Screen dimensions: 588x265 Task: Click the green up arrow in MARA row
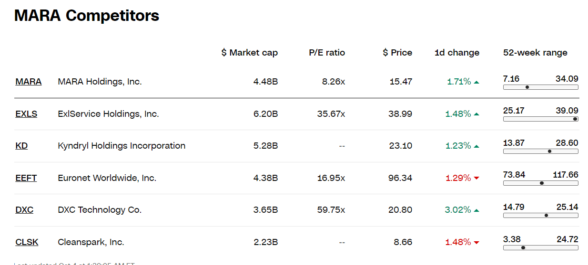pyautogui.click(x=476, y=82)
